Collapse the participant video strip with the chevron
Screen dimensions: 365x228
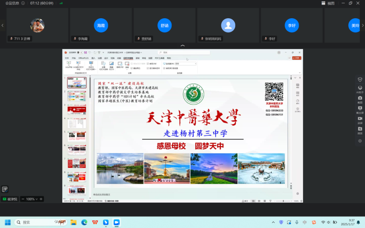click(182, 46)
